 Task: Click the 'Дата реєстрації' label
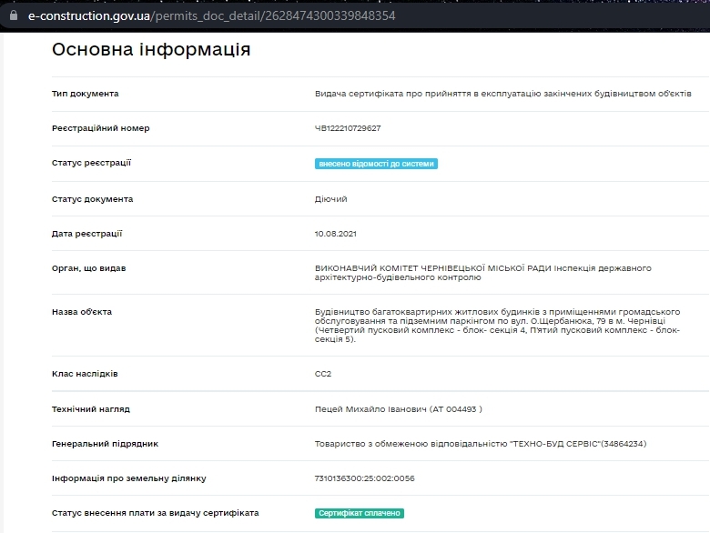coord(87,234)
